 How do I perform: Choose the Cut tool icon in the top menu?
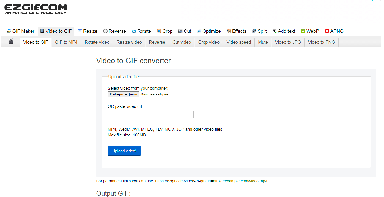180,31
